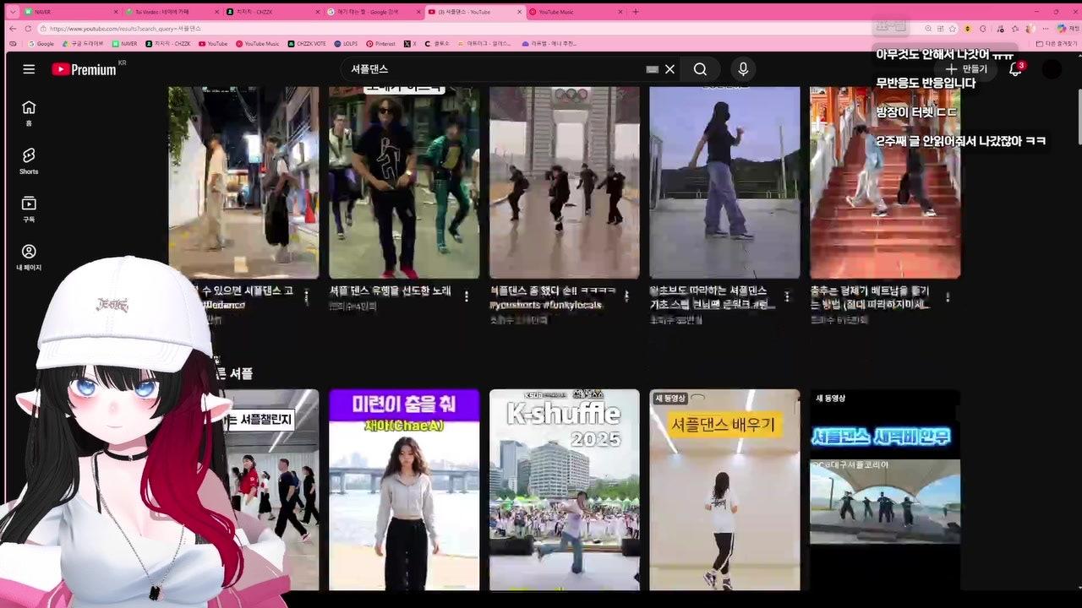Screen dimensions: 1082x608
Task: Click inside the 셔플댄스 search field
Action: click(495, 69)
